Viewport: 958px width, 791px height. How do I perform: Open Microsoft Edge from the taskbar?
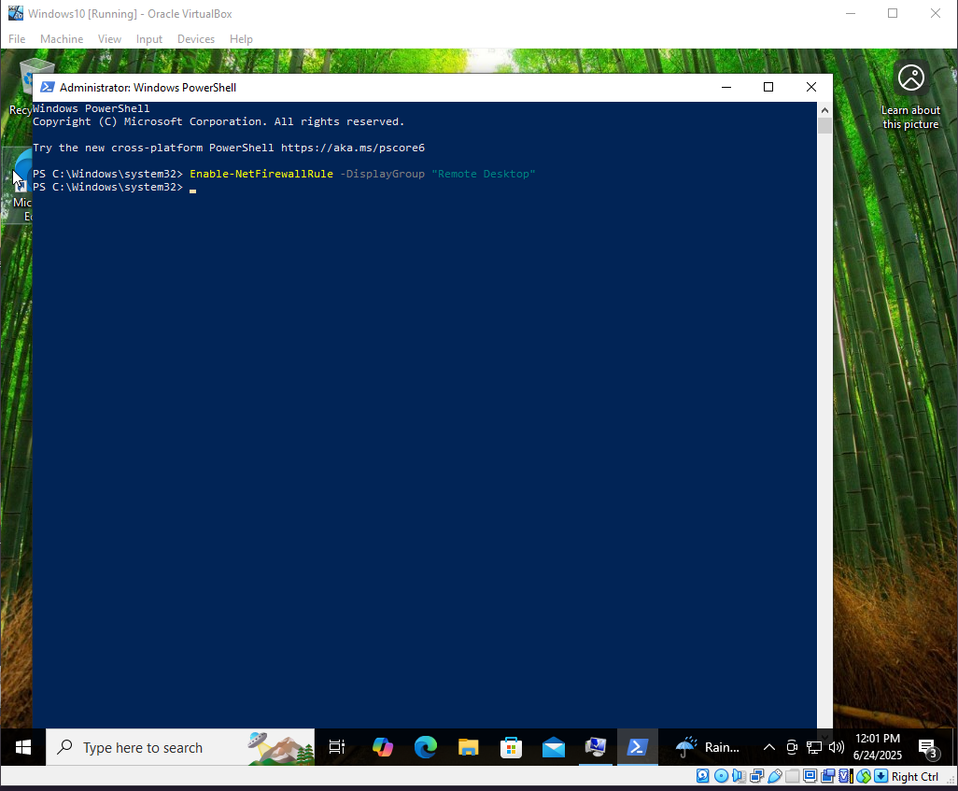tap(425, 747)
